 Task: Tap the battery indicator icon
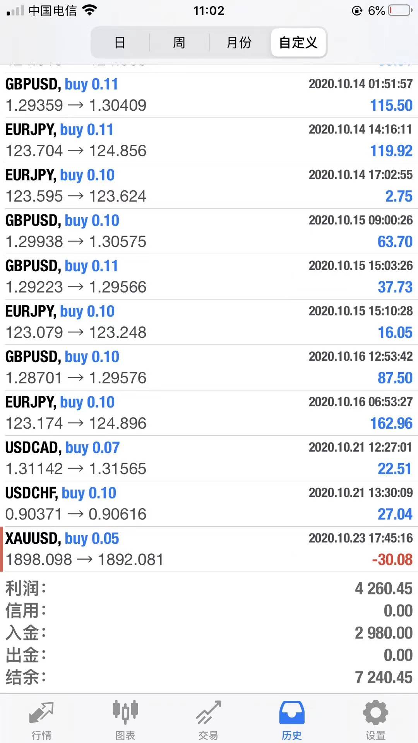coord(400,10)
